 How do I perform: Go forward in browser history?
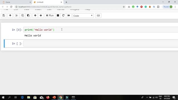click(7, 7)
